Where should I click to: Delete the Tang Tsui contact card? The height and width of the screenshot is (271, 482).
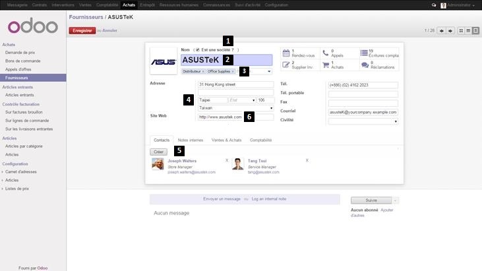coord(307,160)
